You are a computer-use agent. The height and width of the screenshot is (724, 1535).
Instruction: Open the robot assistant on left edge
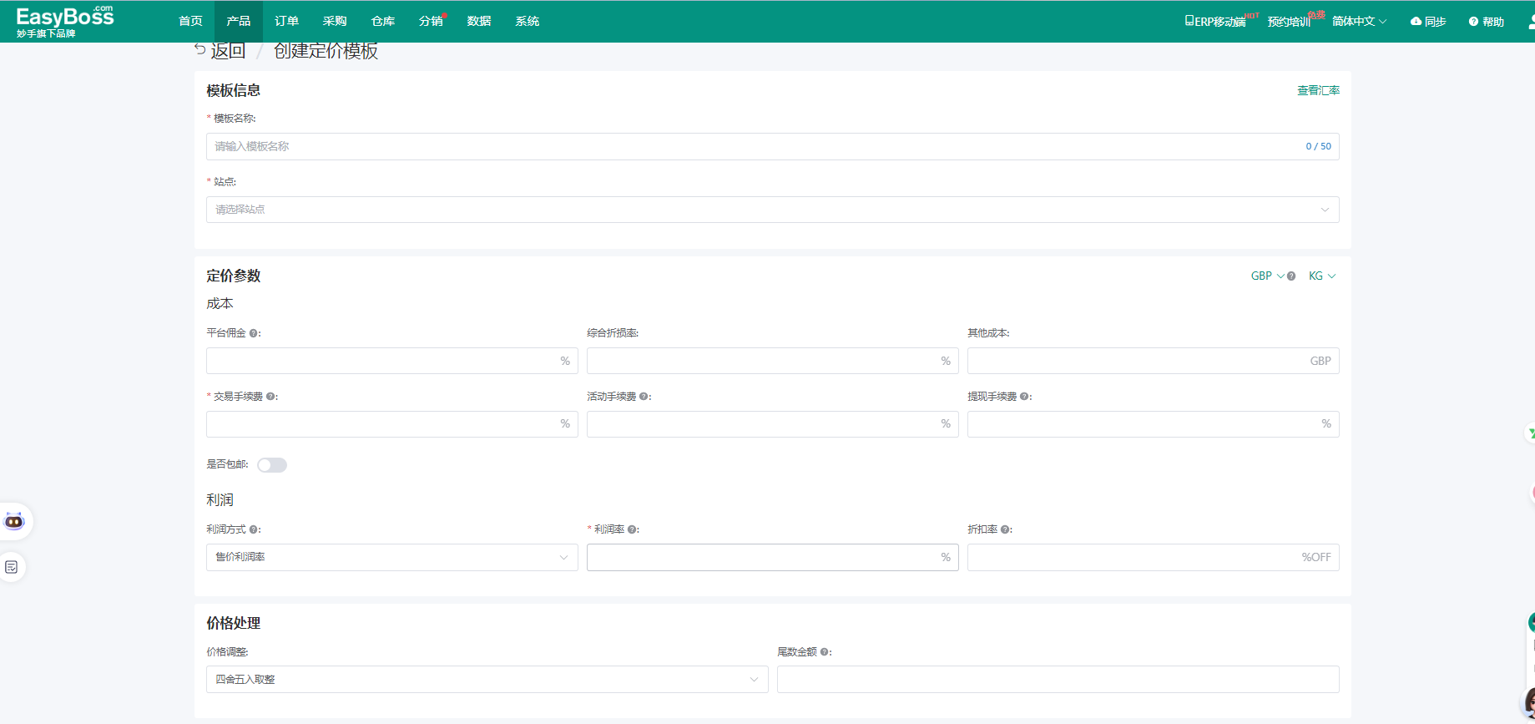[14, 521]
